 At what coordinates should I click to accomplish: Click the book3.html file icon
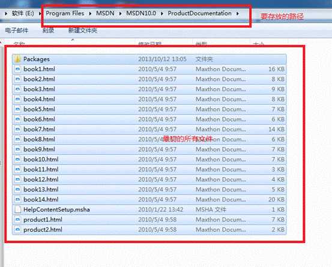[x=18, y=89]
